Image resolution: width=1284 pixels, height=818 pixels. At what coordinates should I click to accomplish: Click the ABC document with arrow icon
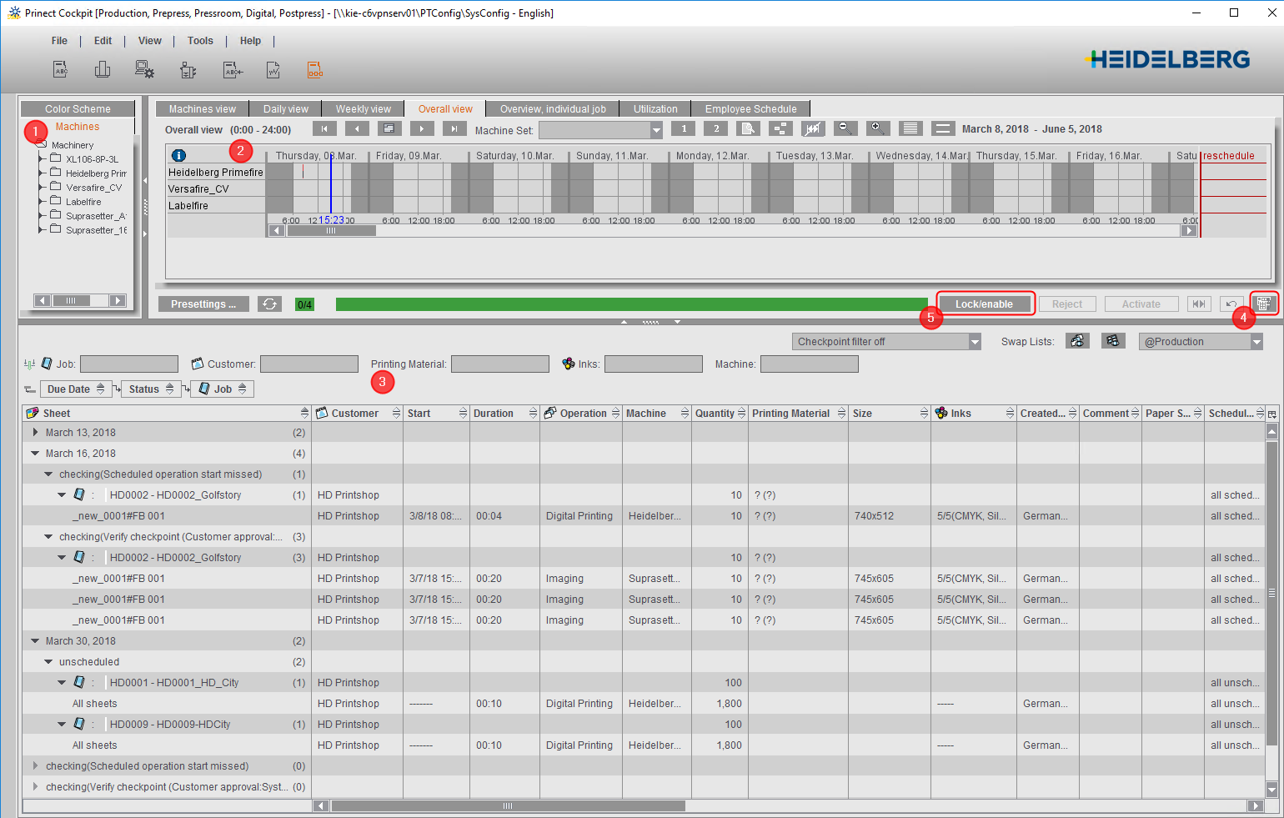[x=233, y=70]
